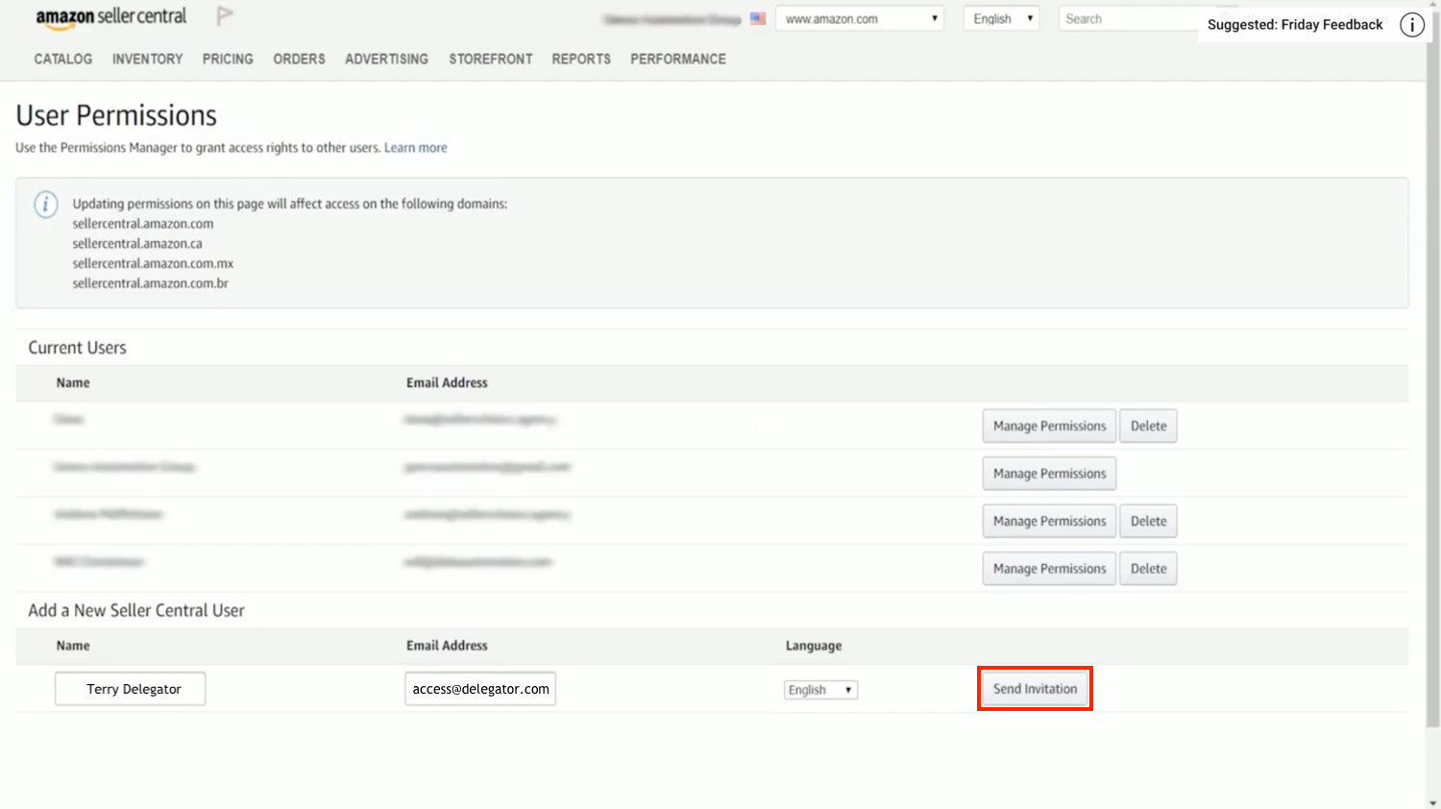This screenshot has width=1441, height=809.
Task: Open the STOREFRONT menu
Action: pos(491,59)
